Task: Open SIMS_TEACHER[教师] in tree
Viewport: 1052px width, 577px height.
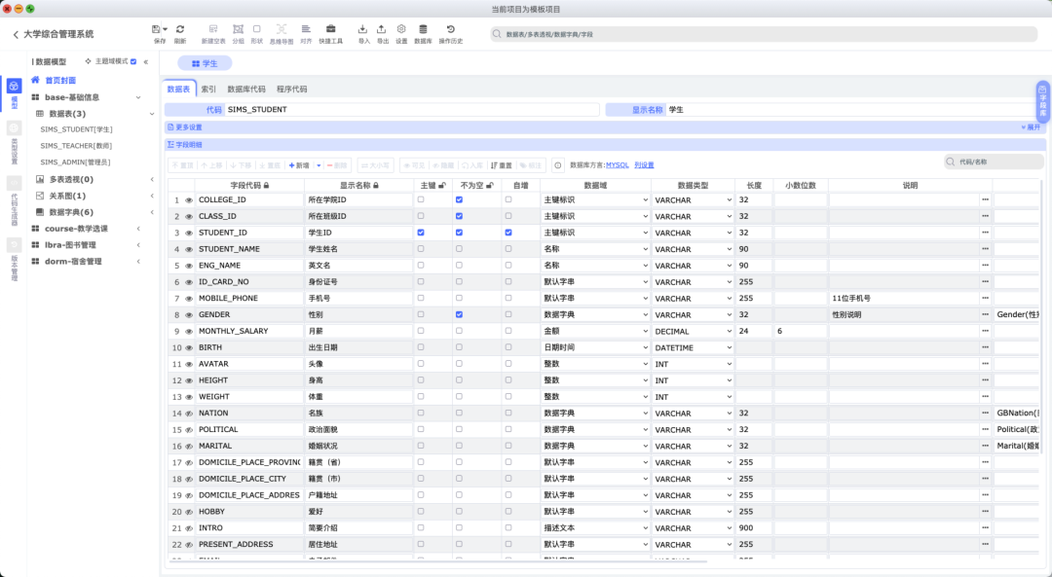Action: pyautogui.click(x=76, y=146)
